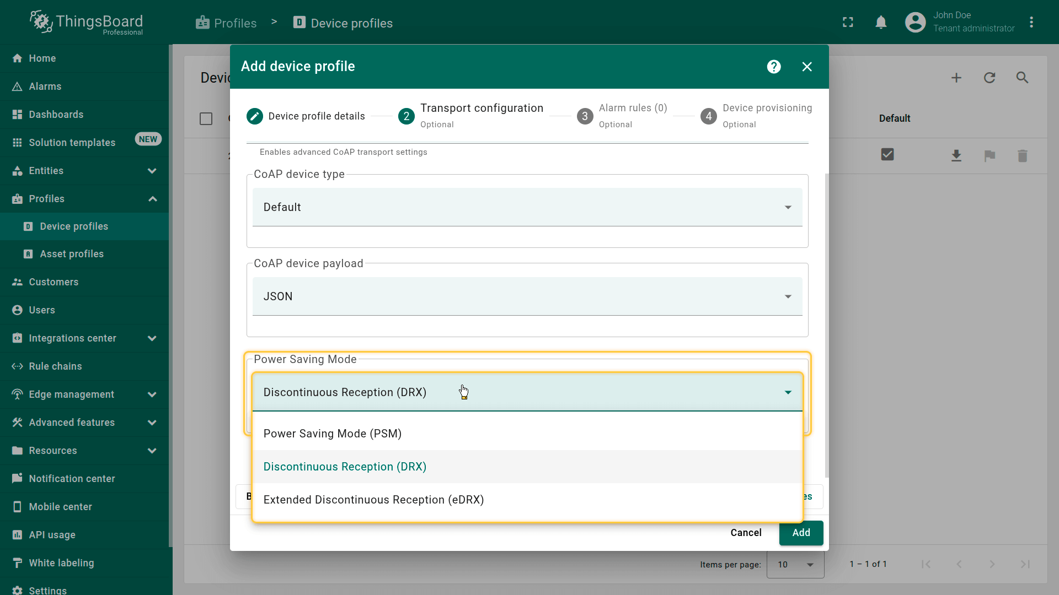Click the Add button
1059x595 pixels.
801,533
